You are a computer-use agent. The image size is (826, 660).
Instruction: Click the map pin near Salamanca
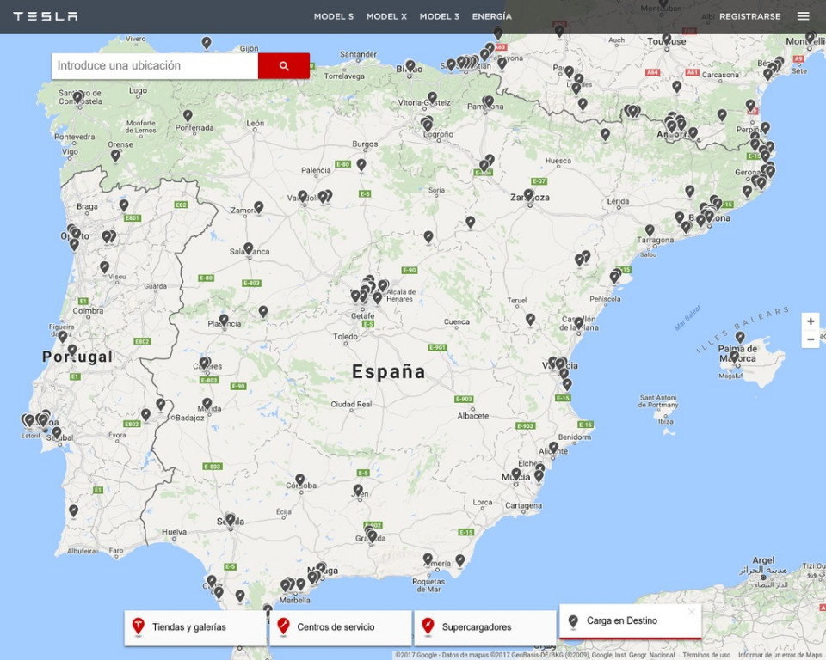(x=249, y=248)
